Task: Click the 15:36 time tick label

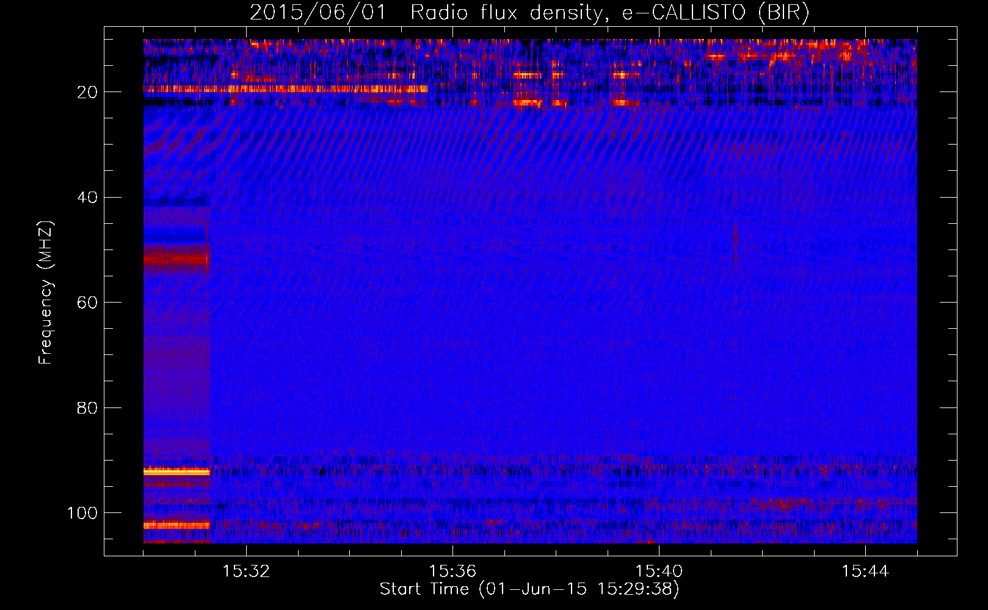Action: pyautogui.click(x=452, y=572)
